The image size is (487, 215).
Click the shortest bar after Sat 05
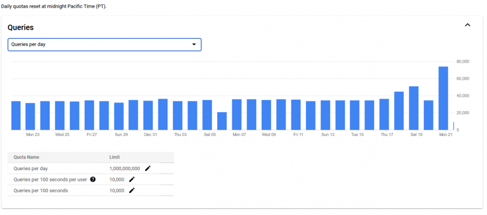point(222,121)
